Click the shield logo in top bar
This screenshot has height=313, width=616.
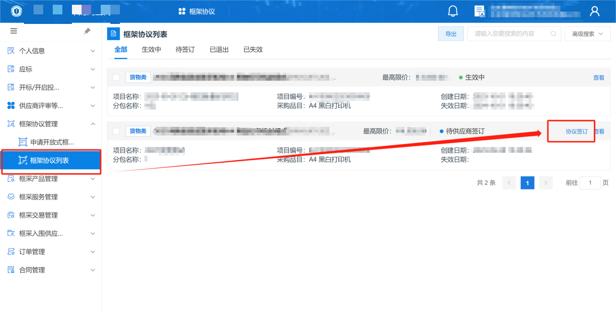coord(16,11)
